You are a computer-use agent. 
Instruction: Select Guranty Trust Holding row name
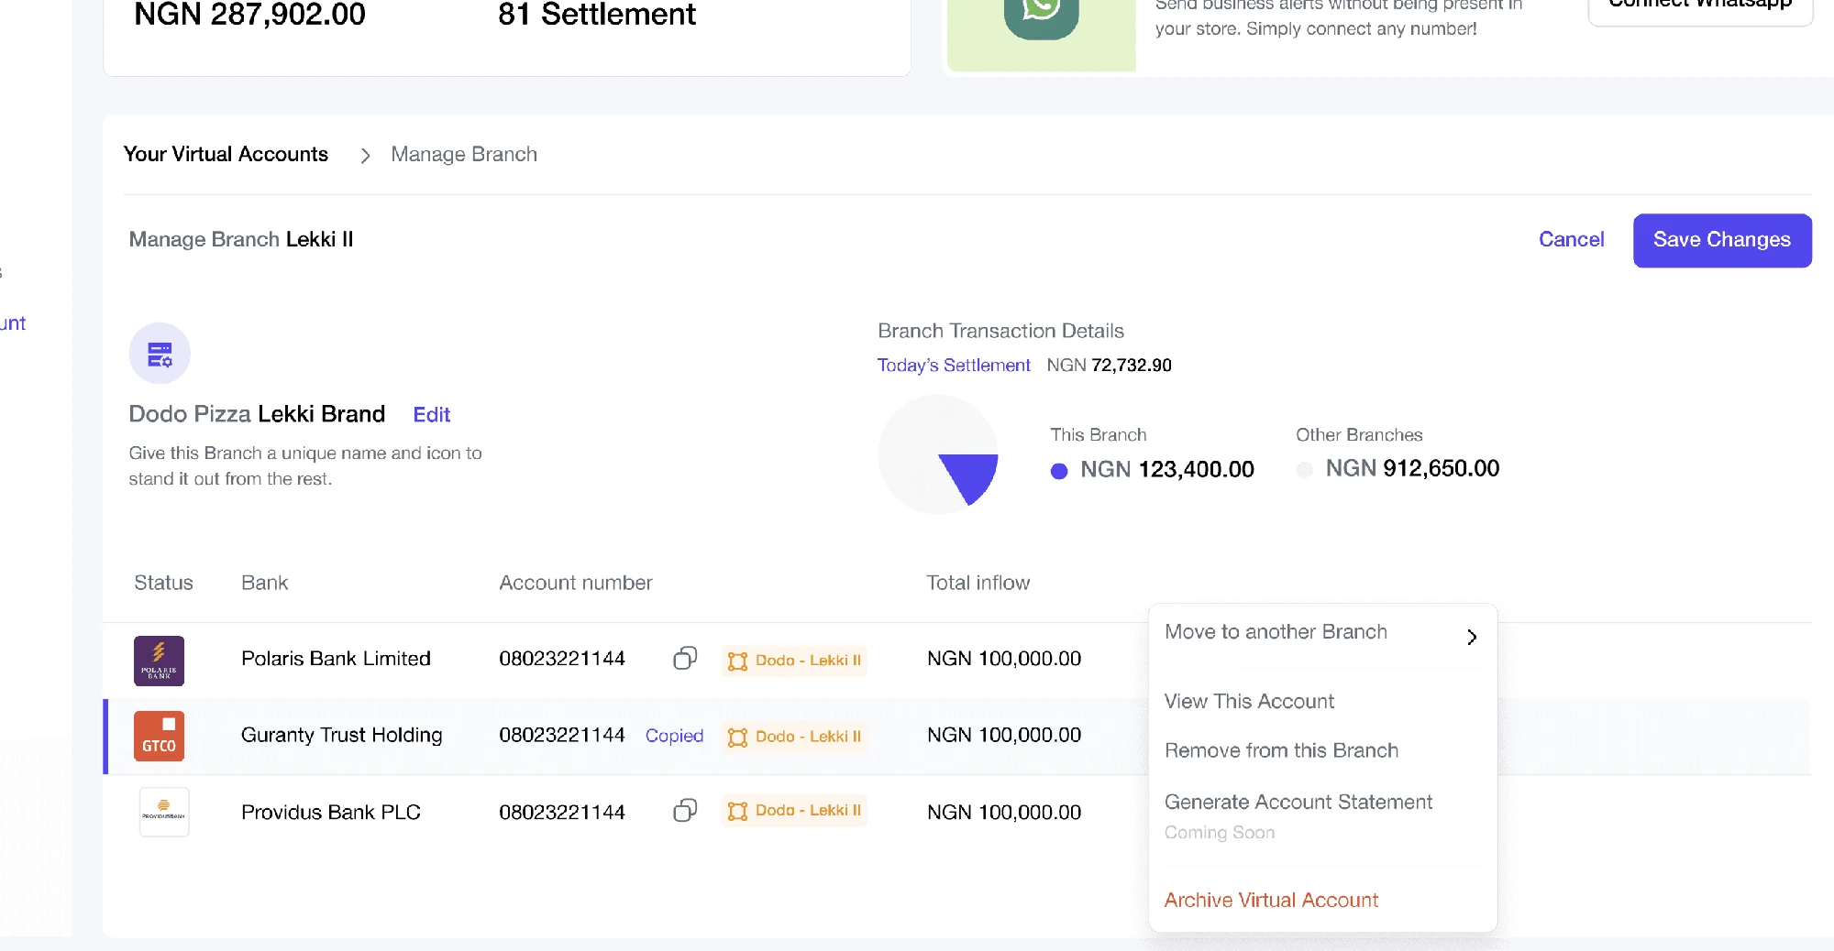click(341, 735)
